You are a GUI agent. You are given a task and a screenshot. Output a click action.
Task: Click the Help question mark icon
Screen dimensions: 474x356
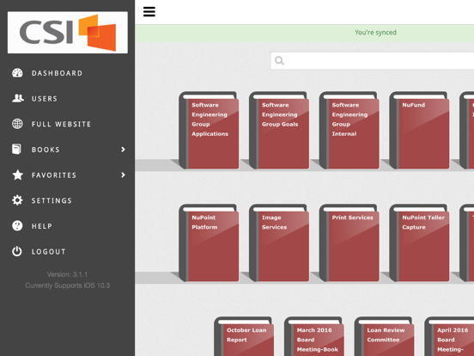(x=17, y=226)
